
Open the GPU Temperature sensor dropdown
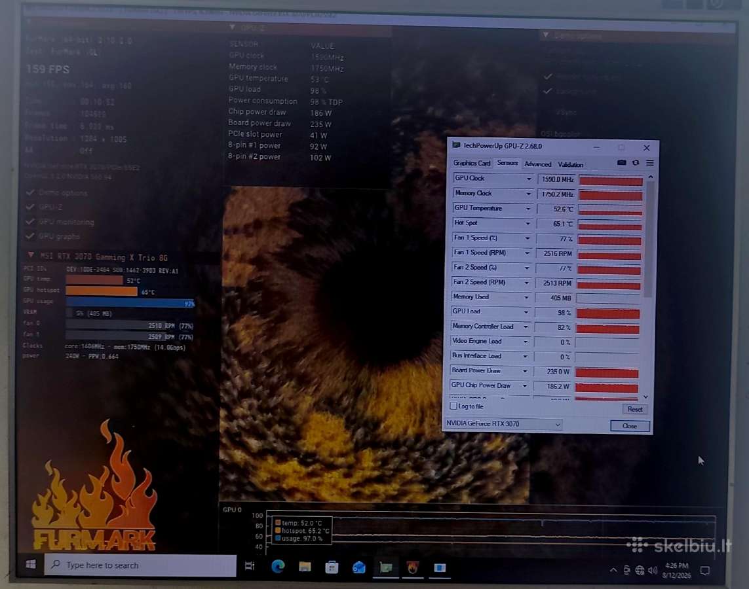[528, 208]
